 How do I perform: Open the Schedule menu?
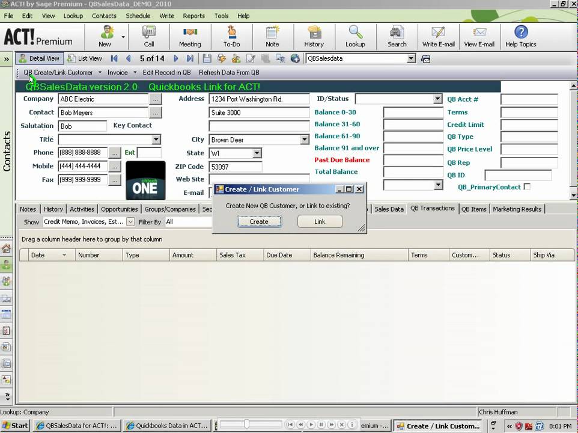pos(138,16)
